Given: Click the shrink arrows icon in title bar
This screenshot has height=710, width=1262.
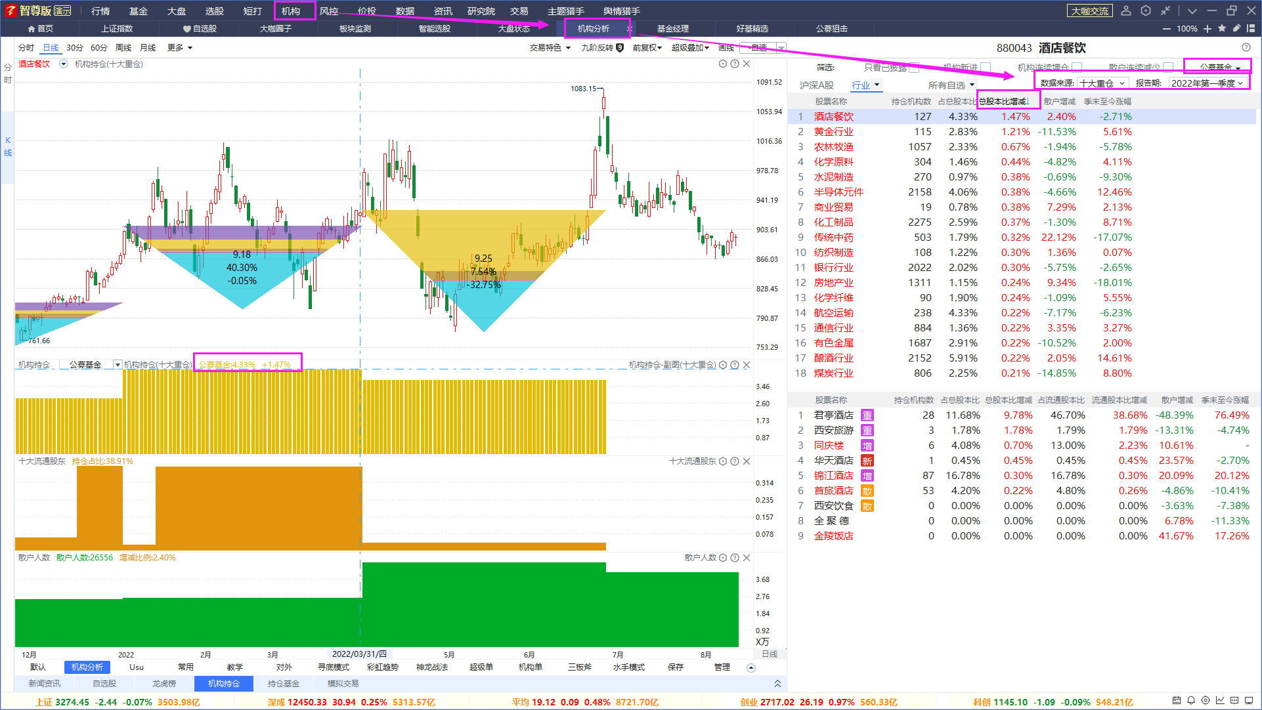Looking at the screenshot, I should [x=1165, y=10].
